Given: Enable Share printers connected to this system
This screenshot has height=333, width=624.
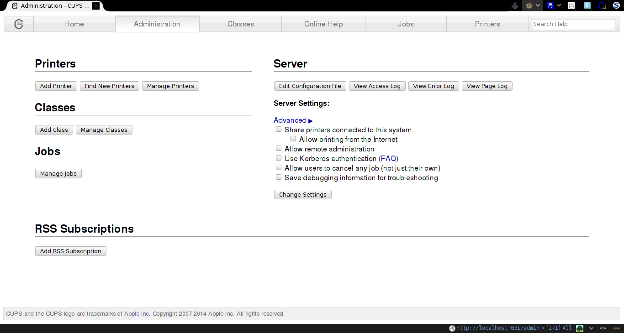Looking at the screenshot, I should tap(279, 130).
